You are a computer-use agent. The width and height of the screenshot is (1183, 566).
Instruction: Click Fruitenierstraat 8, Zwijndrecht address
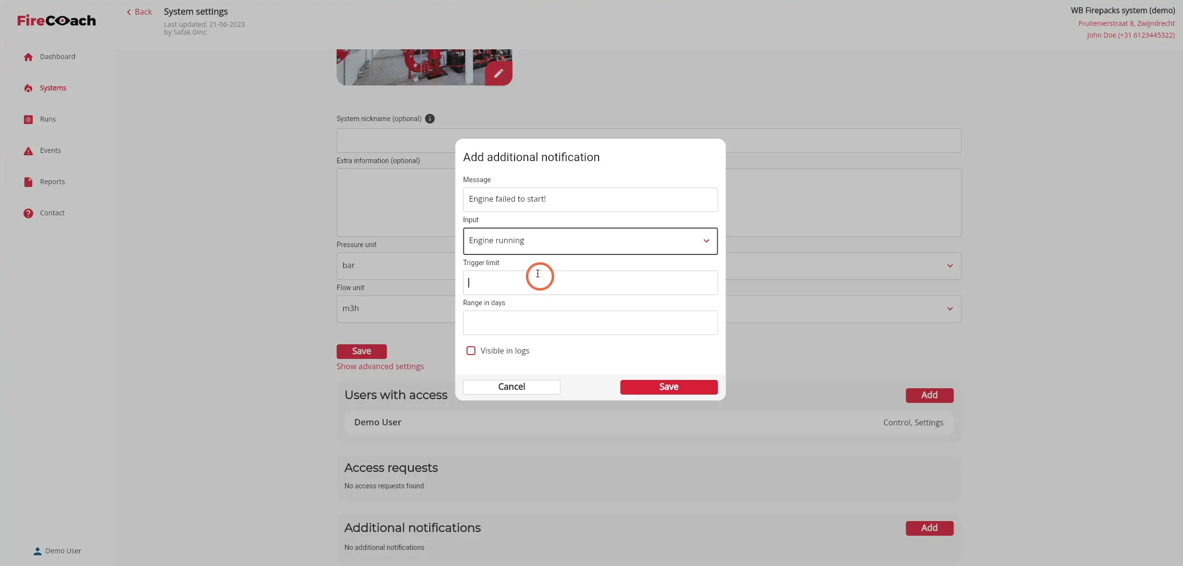1126,23
